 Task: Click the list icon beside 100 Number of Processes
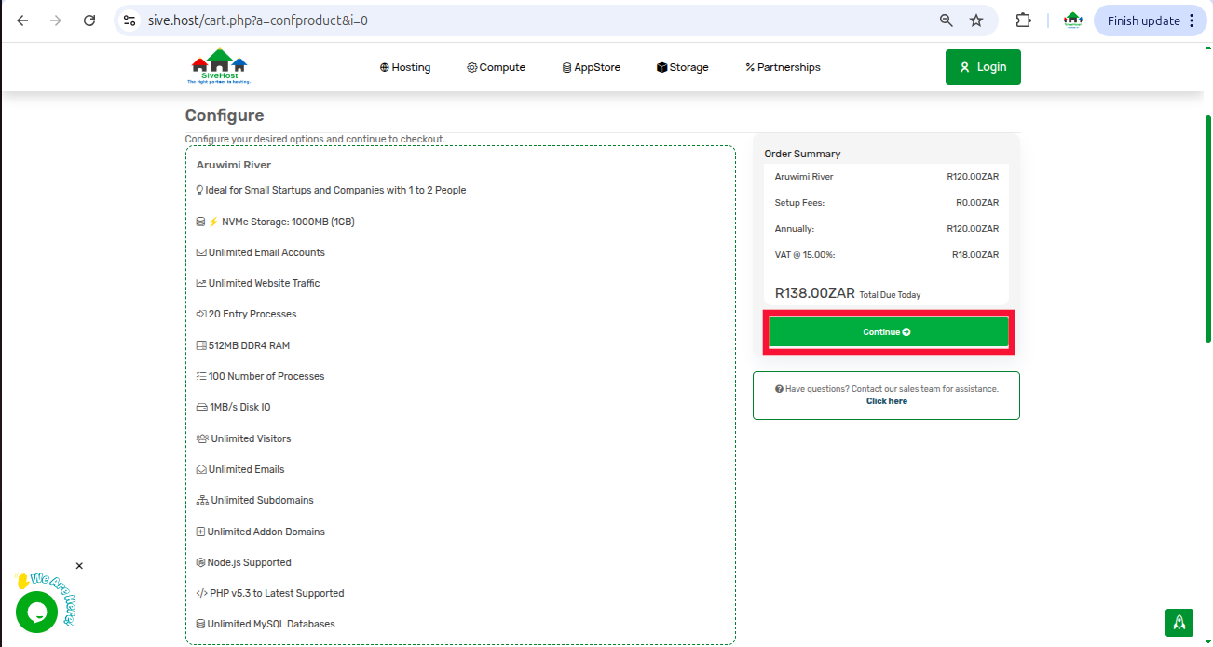[x=201, y=376]
